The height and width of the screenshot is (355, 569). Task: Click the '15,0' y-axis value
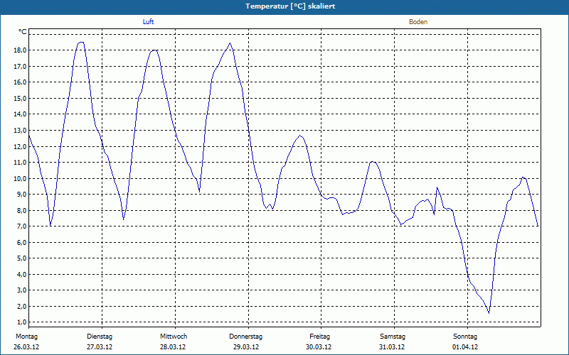(x=21, y=99)
